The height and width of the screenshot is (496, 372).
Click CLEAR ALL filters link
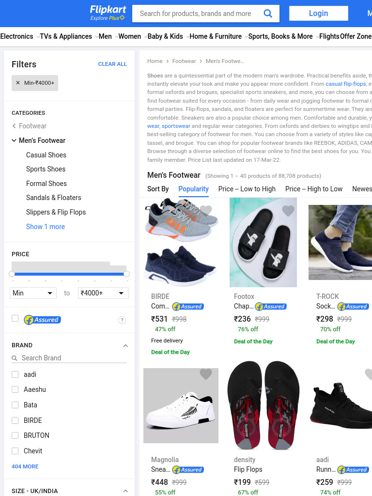(112, 64)
